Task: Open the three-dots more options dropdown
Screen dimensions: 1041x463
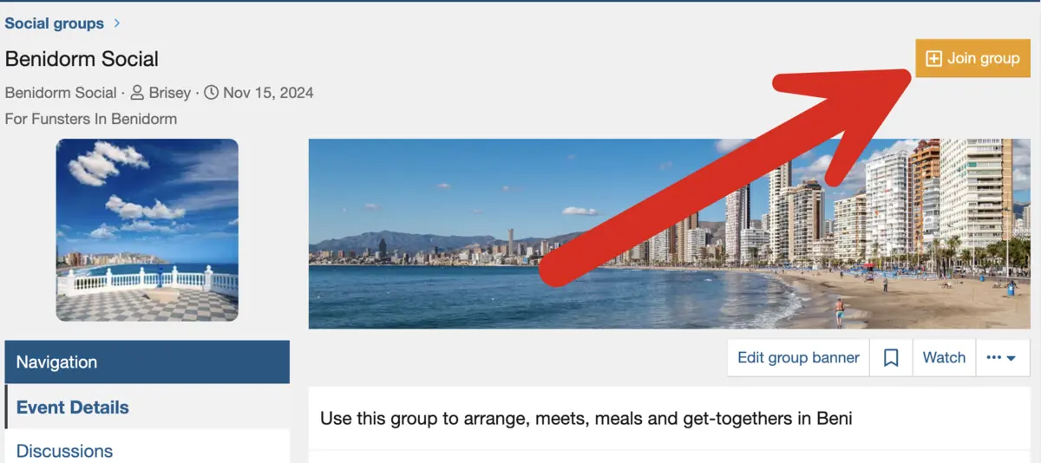Action: coord(1002,357)
